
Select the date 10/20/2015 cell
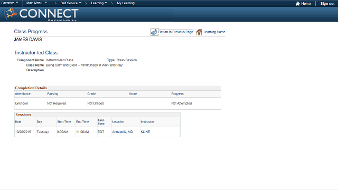(23, 132)
